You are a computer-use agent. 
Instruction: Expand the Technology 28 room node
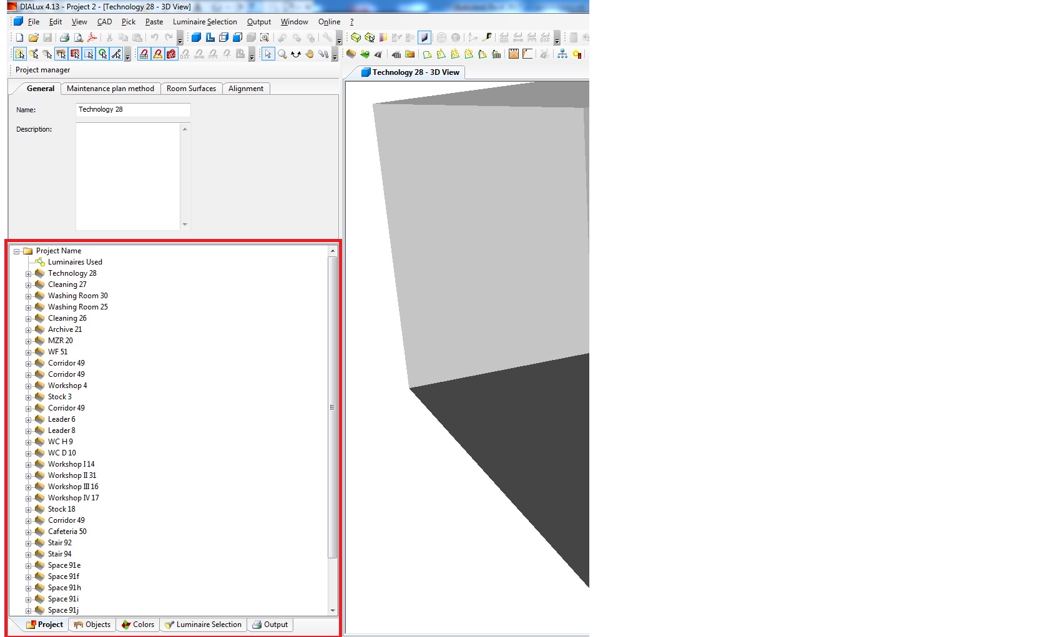tap(29, 273)
